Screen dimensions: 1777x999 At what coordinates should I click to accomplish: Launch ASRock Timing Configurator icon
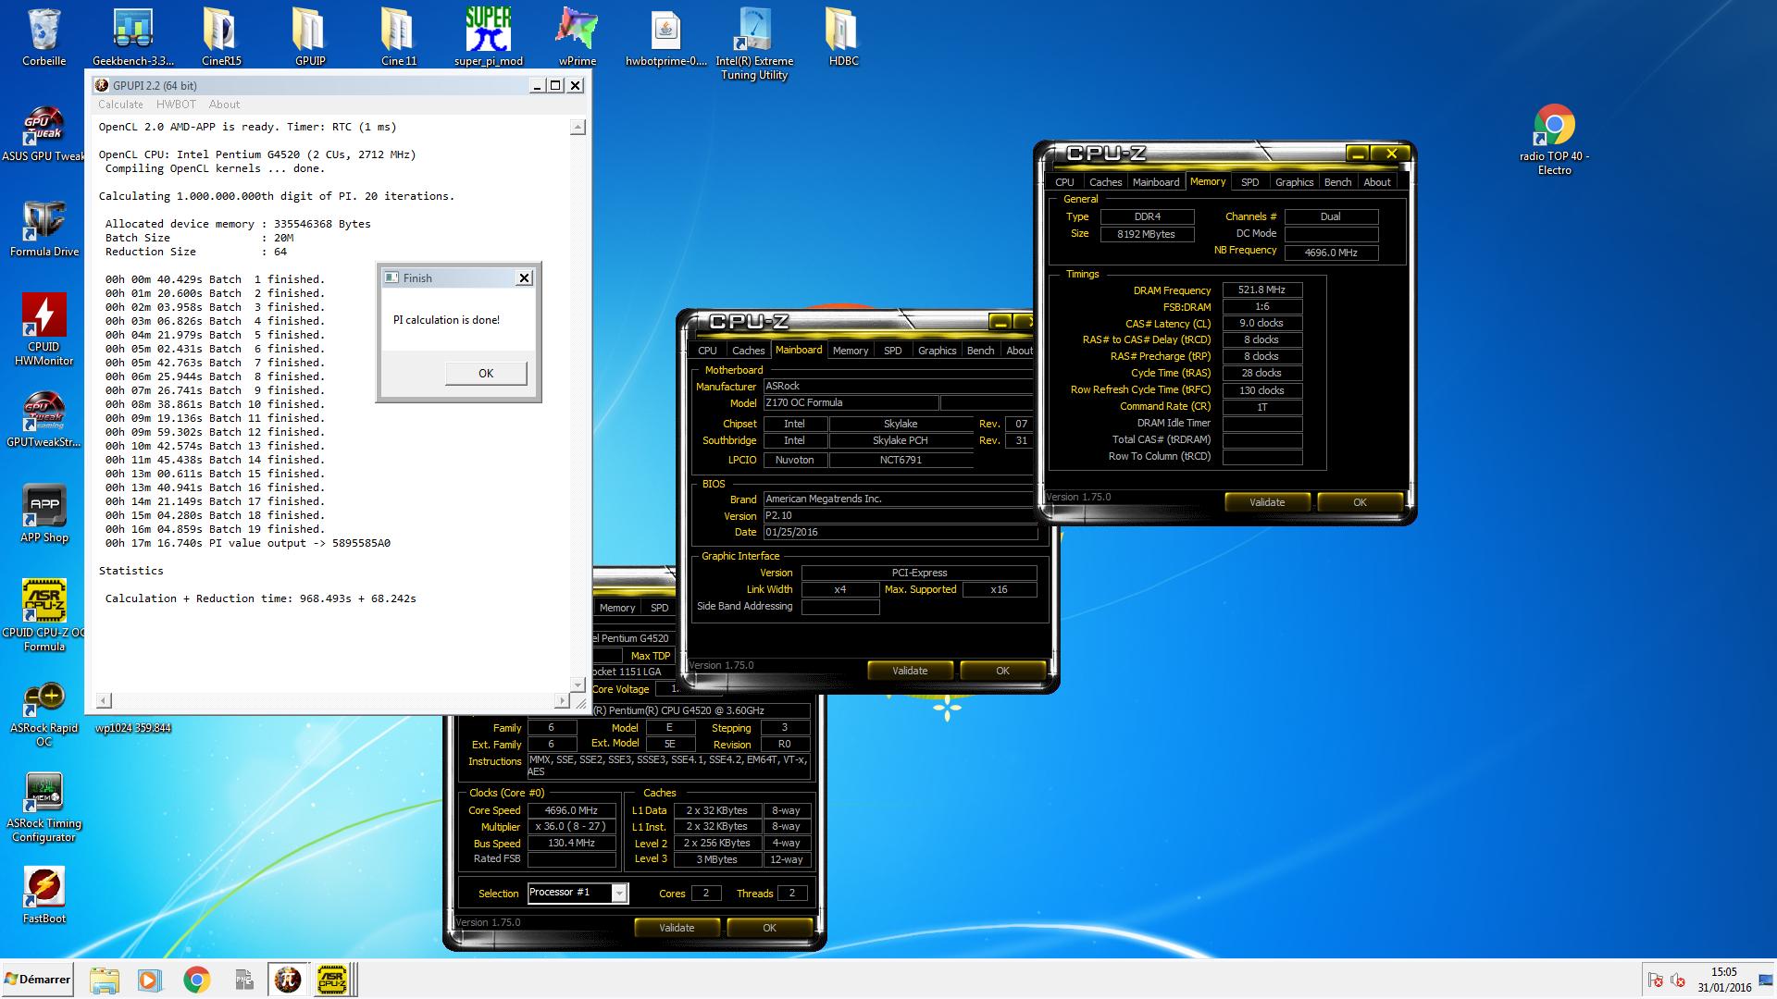(43, 808)
